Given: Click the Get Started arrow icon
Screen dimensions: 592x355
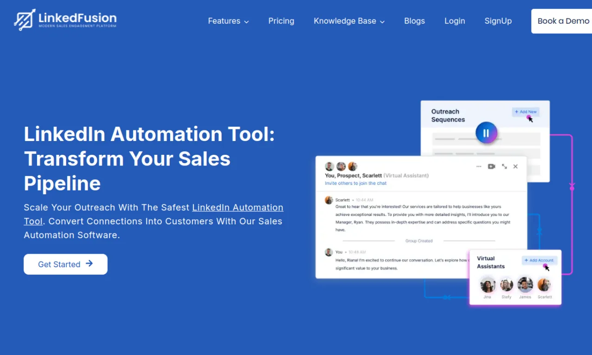Looking at the screenshot, I should pyautogui.click(x=89, y=263).
